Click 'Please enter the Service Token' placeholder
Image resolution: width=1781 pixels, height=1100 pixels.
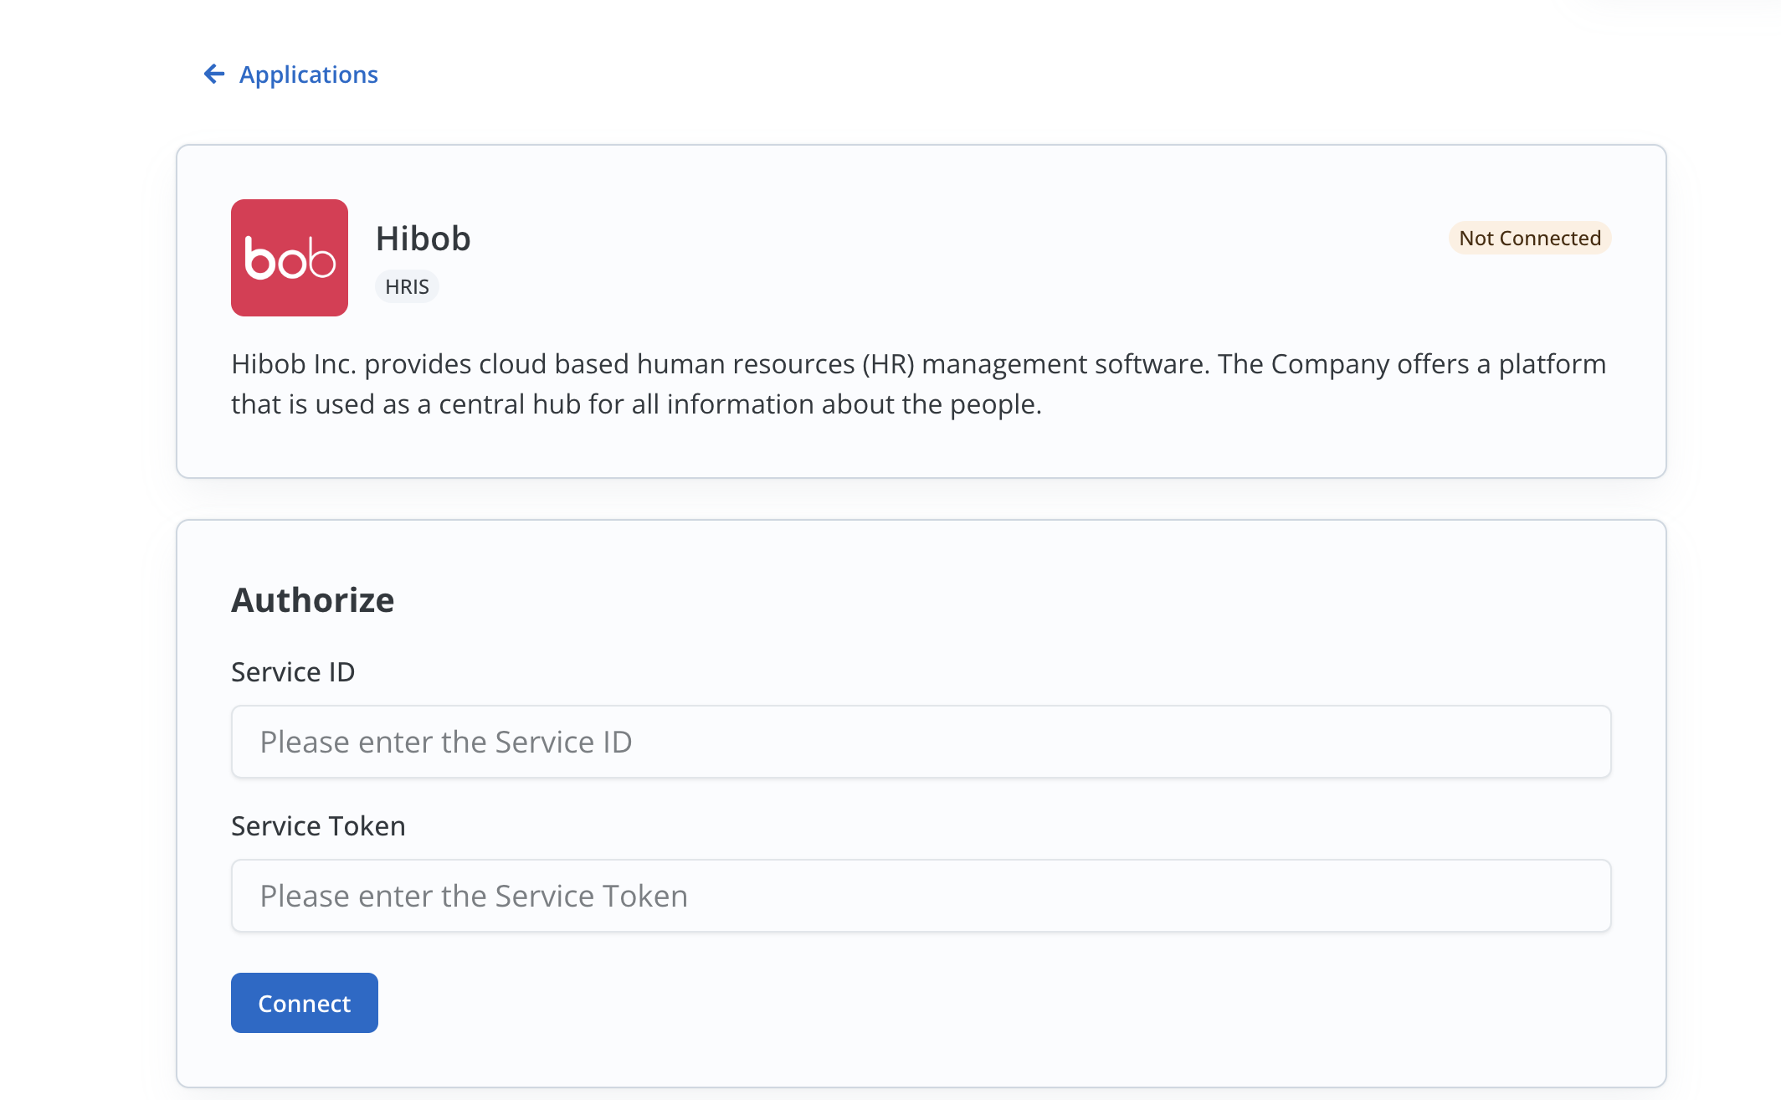tap(473, 897)
